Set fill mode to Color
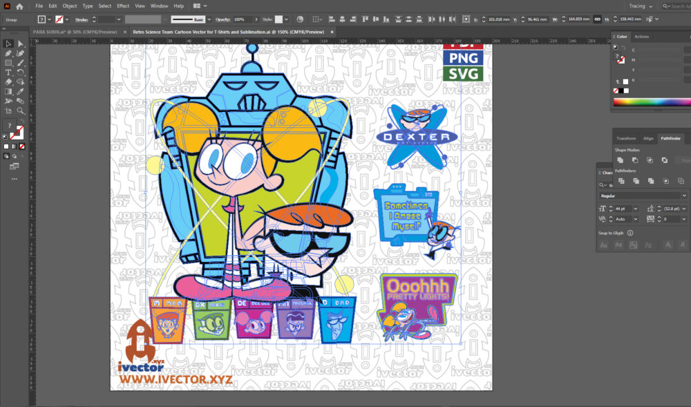Screen dimensions: 691x407 pos(6,146)
